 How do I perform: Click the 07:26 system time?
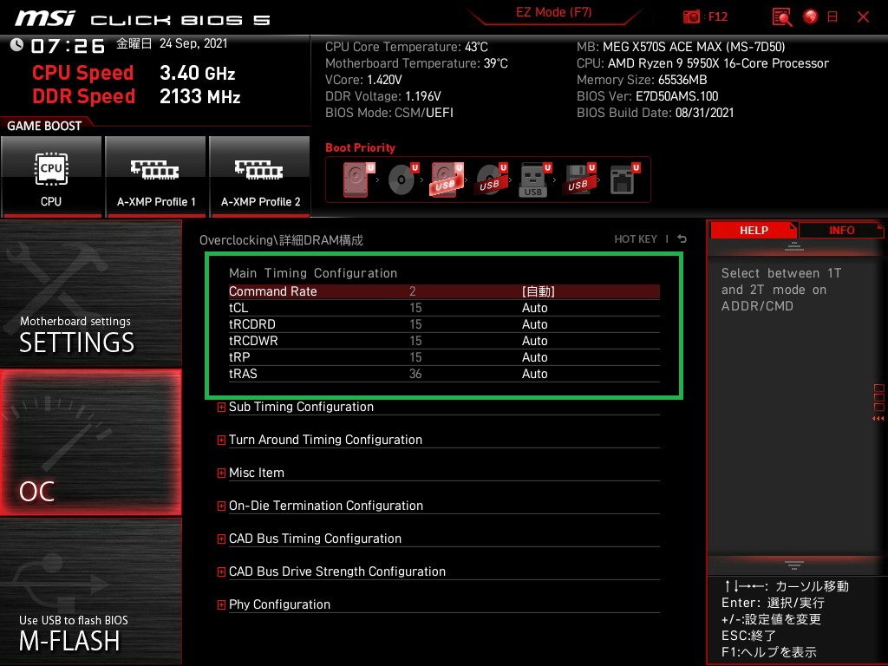tap(68, 46)
